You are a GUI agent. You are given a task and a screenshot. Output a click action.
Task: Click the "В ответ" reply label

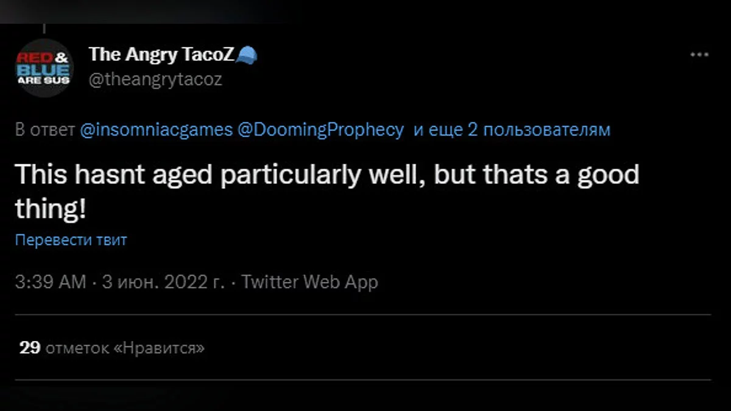[x=44, y=130]
